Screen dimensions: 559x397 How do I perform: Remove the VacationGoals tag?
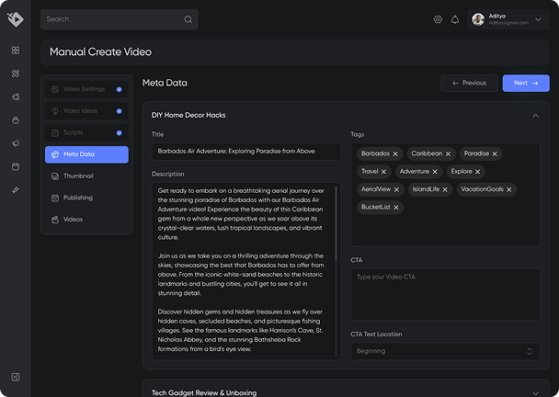click(x=510, y=189)
